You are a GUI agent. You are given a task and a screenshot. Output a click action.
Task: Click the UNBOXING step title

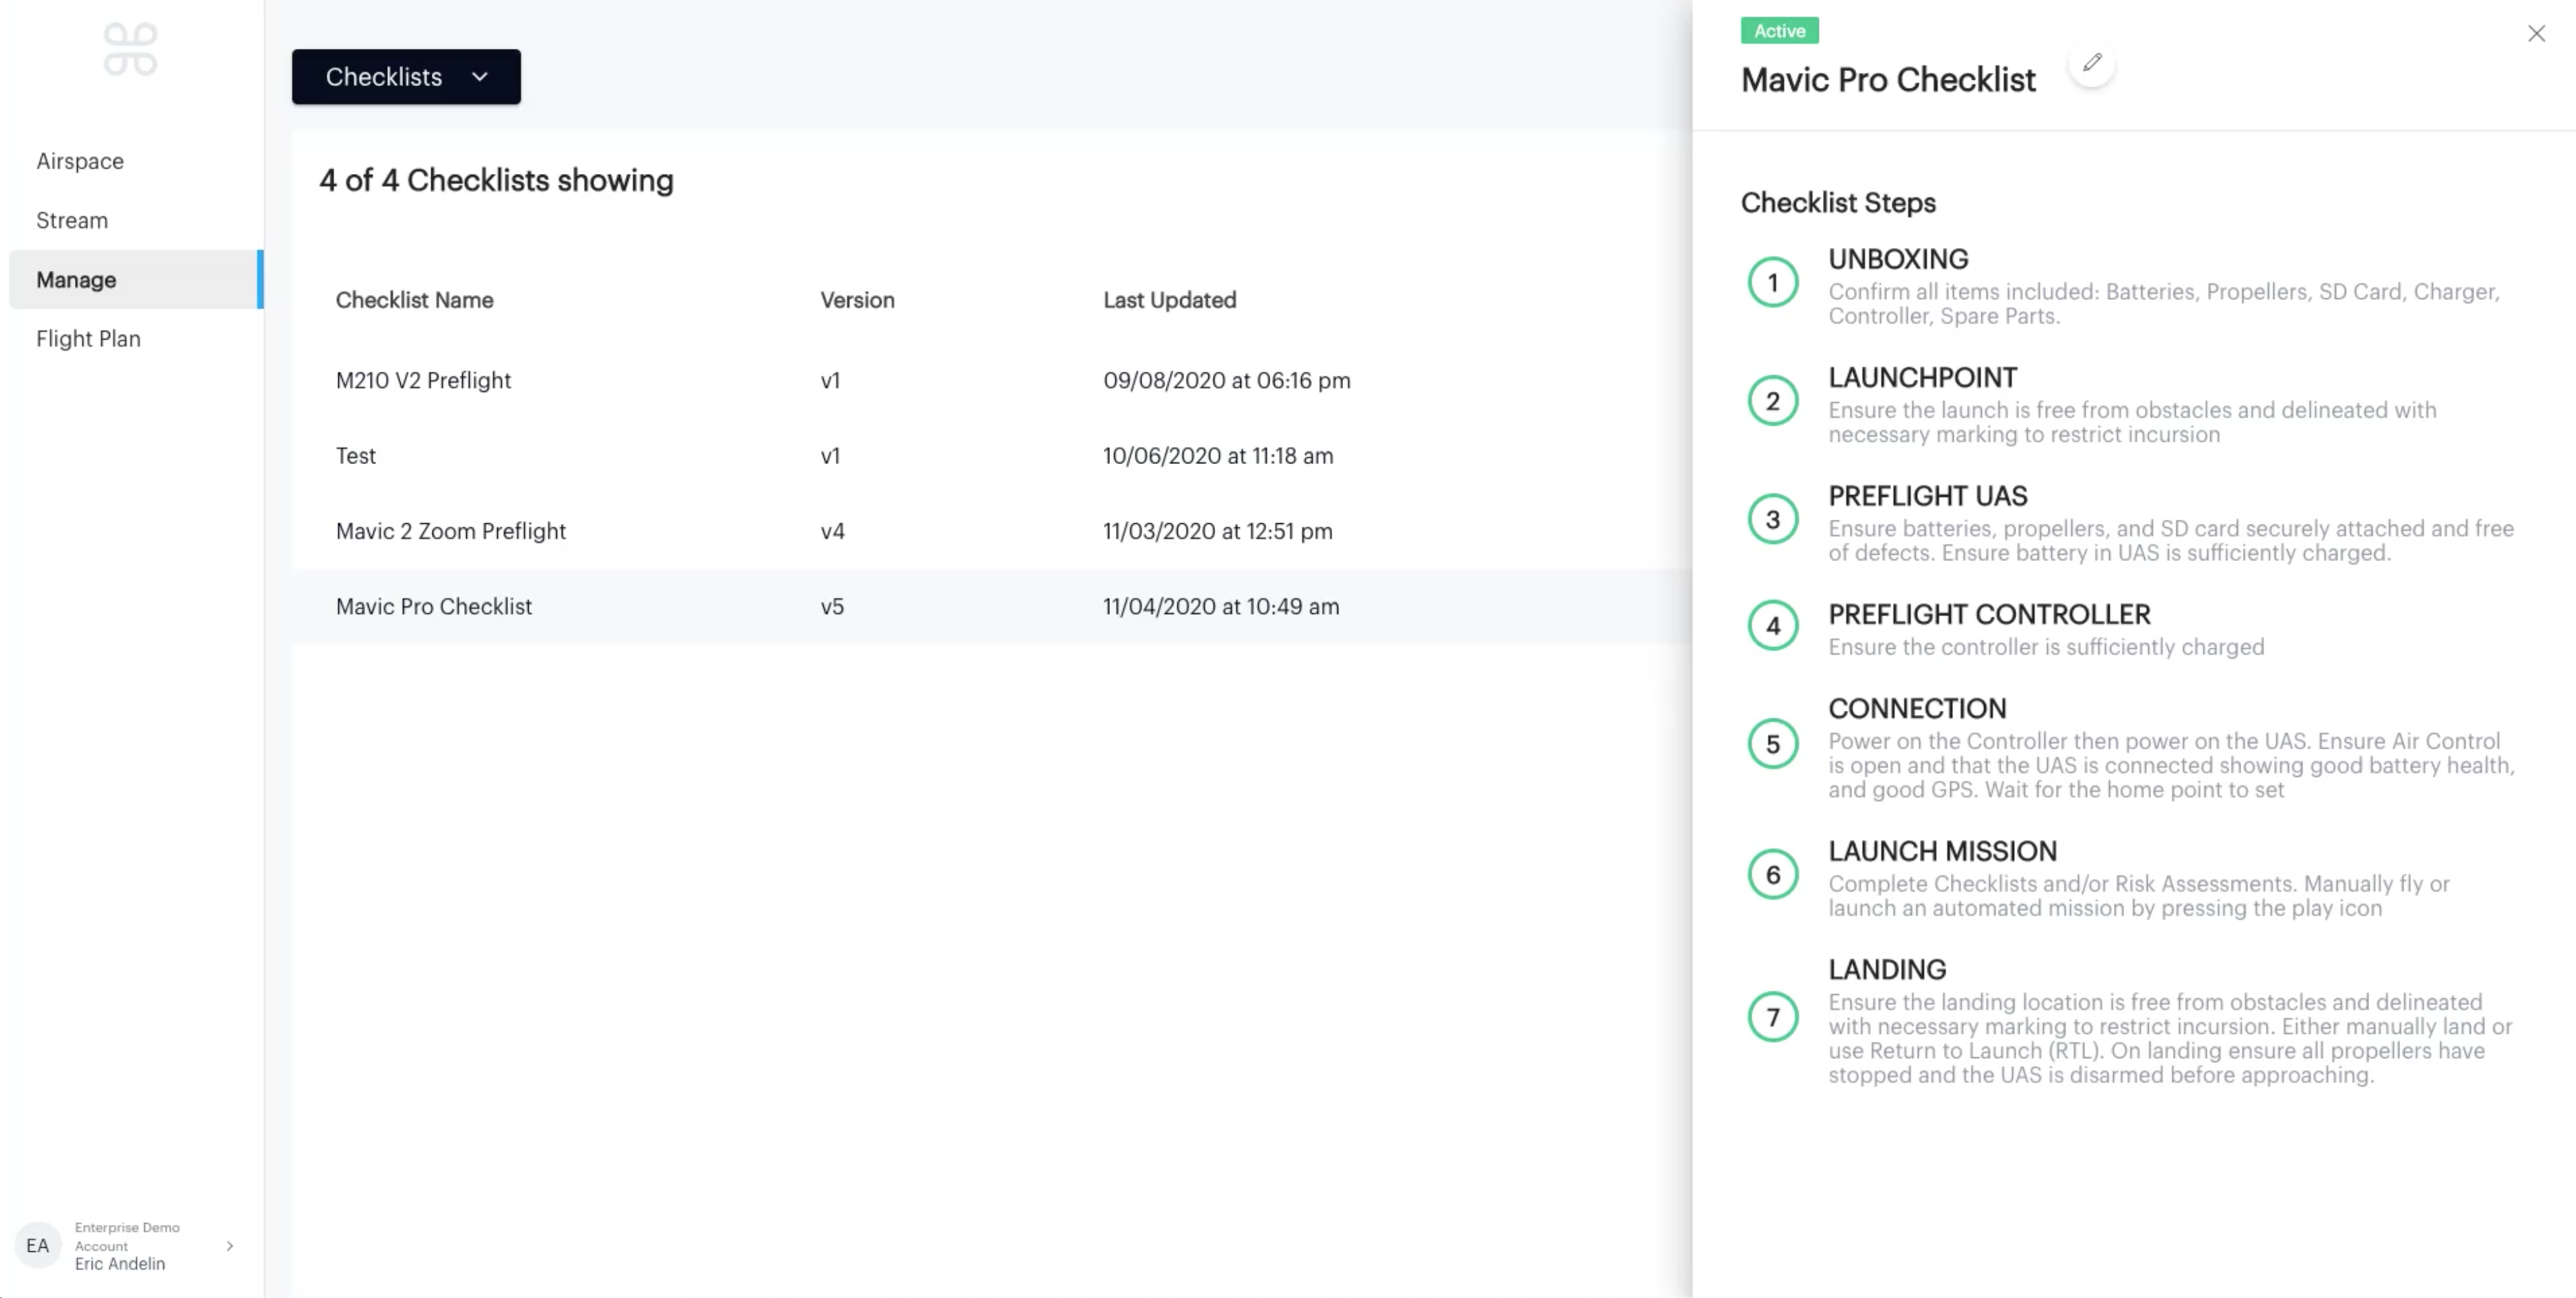1898,259
